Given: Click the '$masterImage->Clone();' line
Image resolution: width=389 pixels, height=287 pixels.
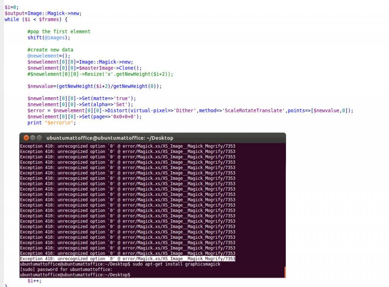Looking at the screenshot, I should point(85,68).
